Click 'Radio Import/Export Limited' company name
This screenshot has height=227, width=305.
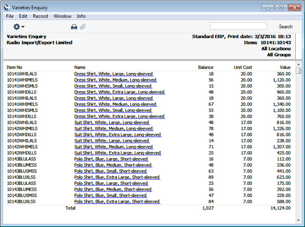39,42
